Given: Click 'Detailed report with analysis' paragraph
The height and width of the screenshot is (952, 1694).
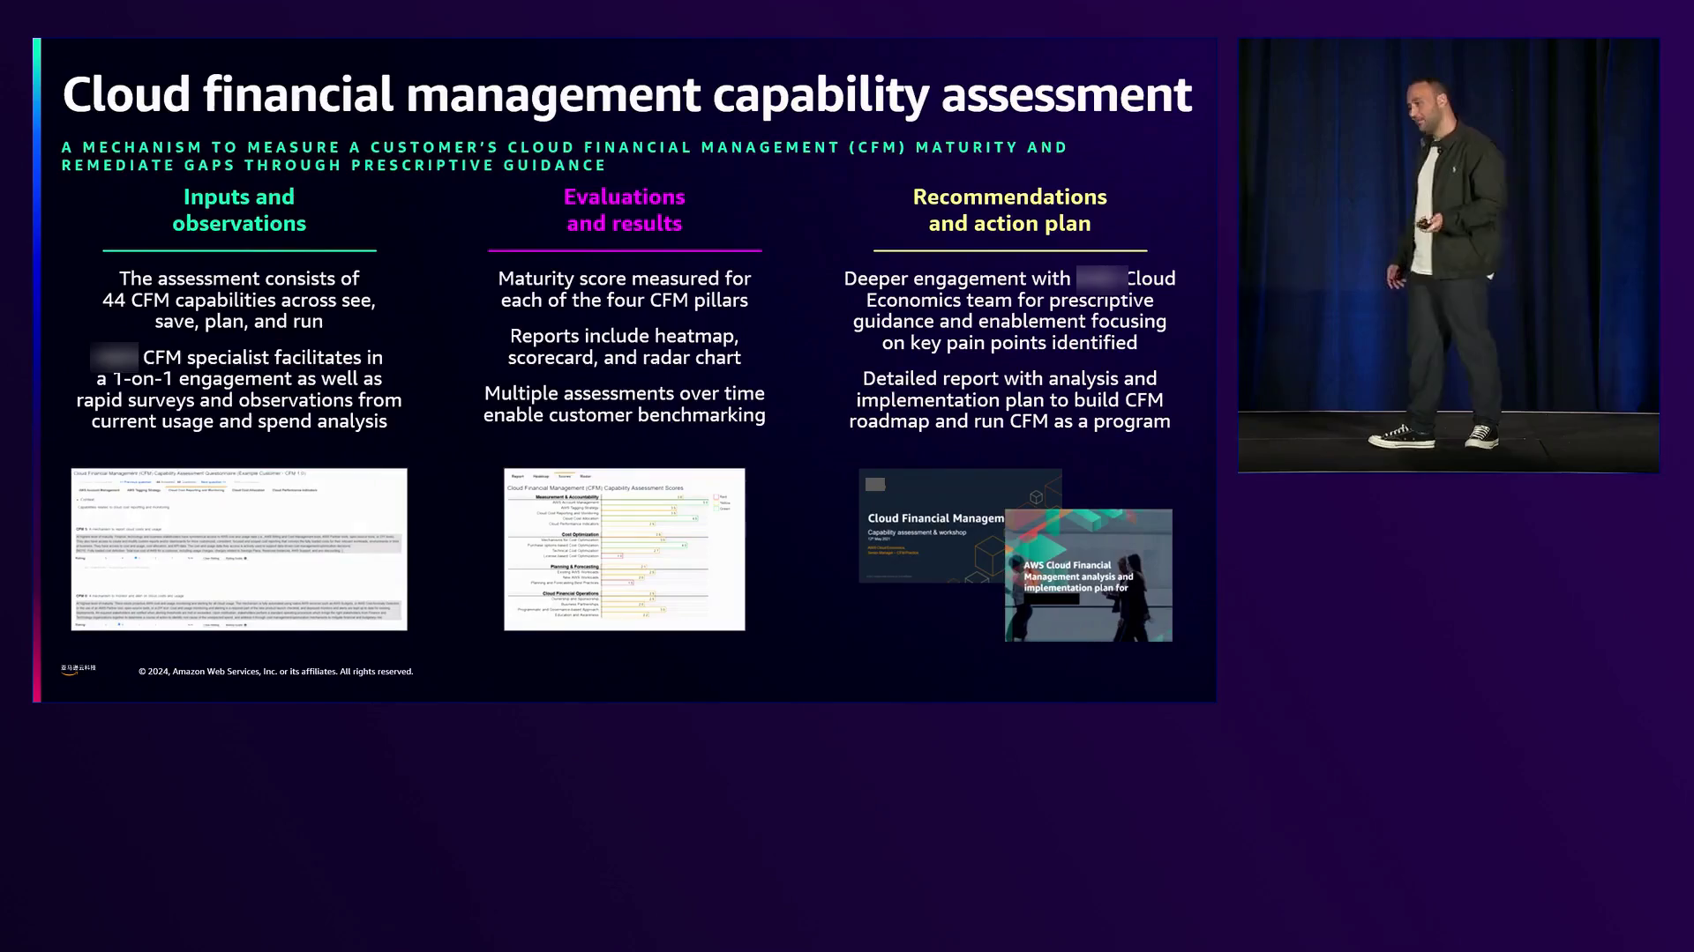Looking at the screenshot, I should (x=1009, y=399).
